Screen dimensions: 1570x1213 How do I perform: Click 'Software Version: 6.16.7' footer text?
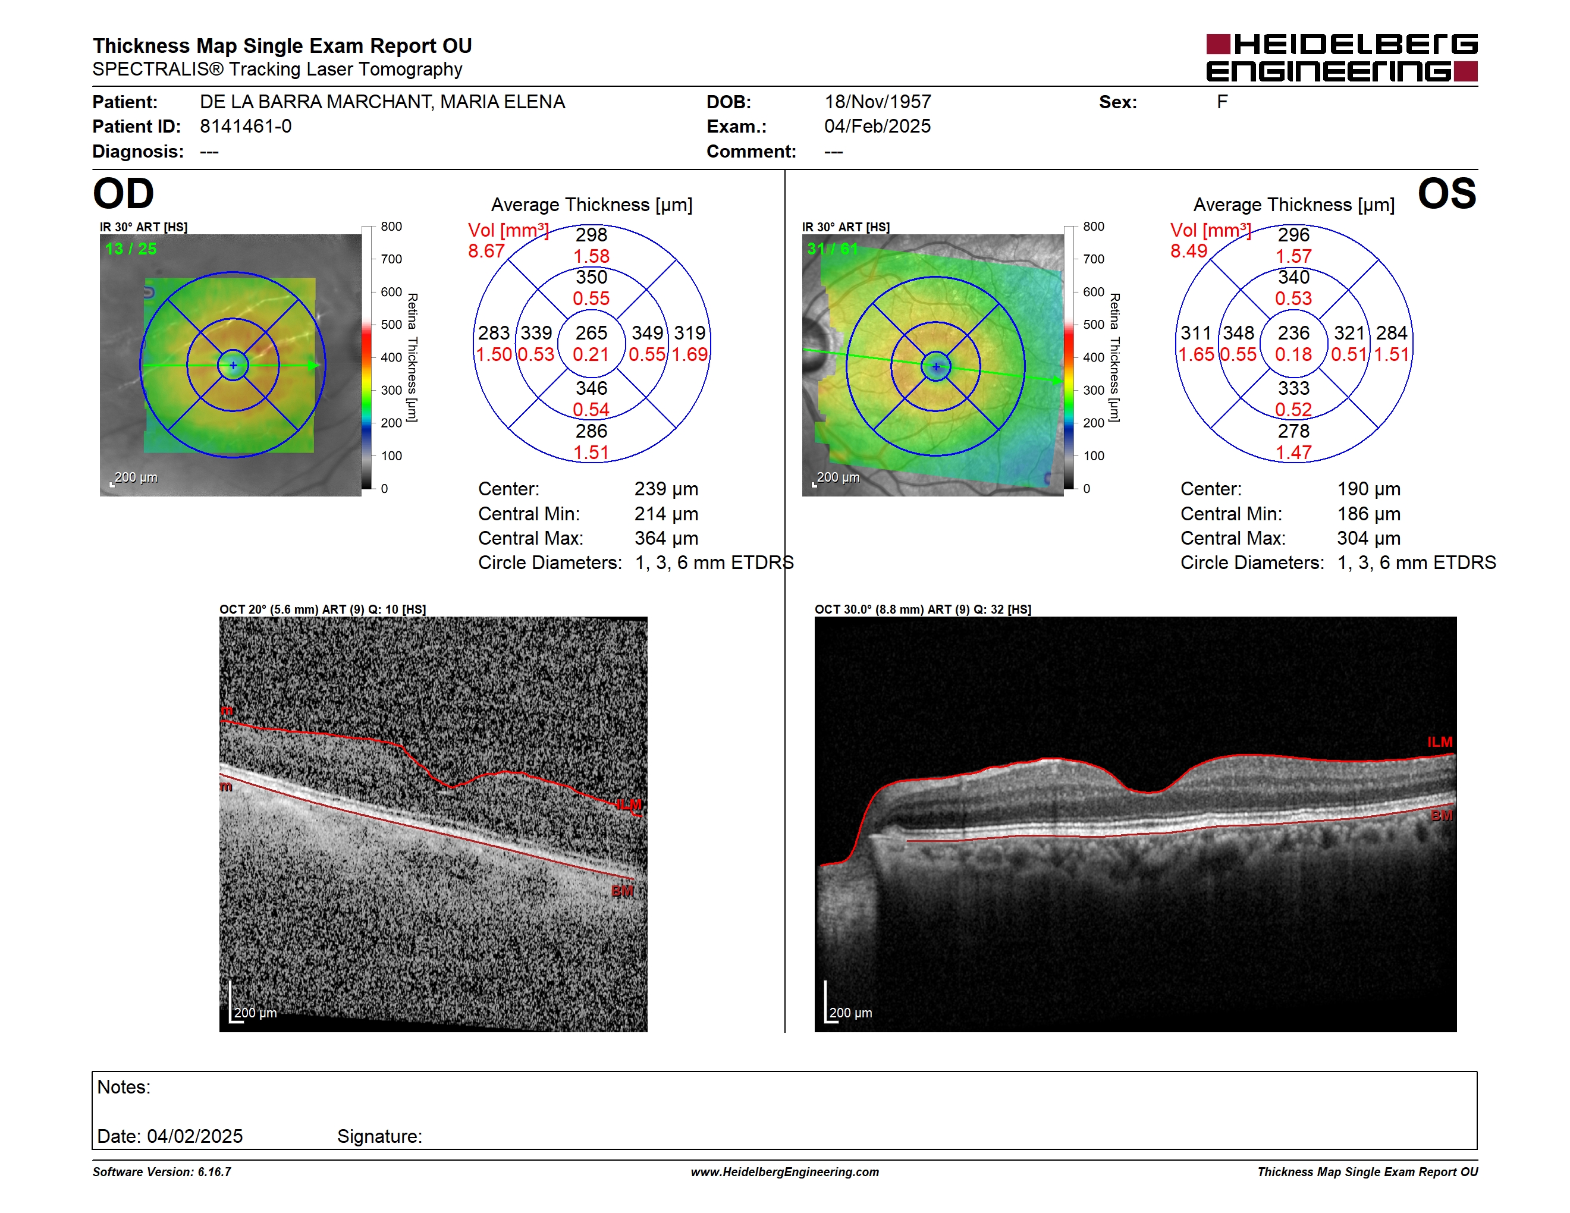tap(162, 1172)
